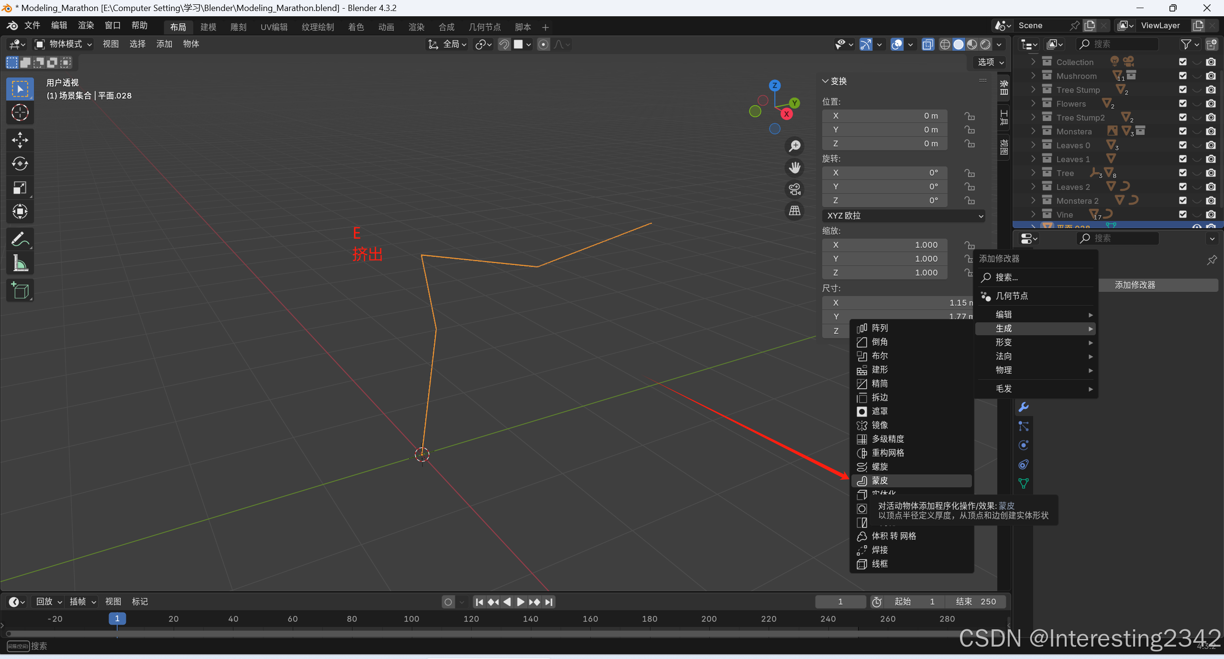Select the Rotate tool in toolbar
Viewport: 1224px width, 659px height.
click(x=20, y=164)
